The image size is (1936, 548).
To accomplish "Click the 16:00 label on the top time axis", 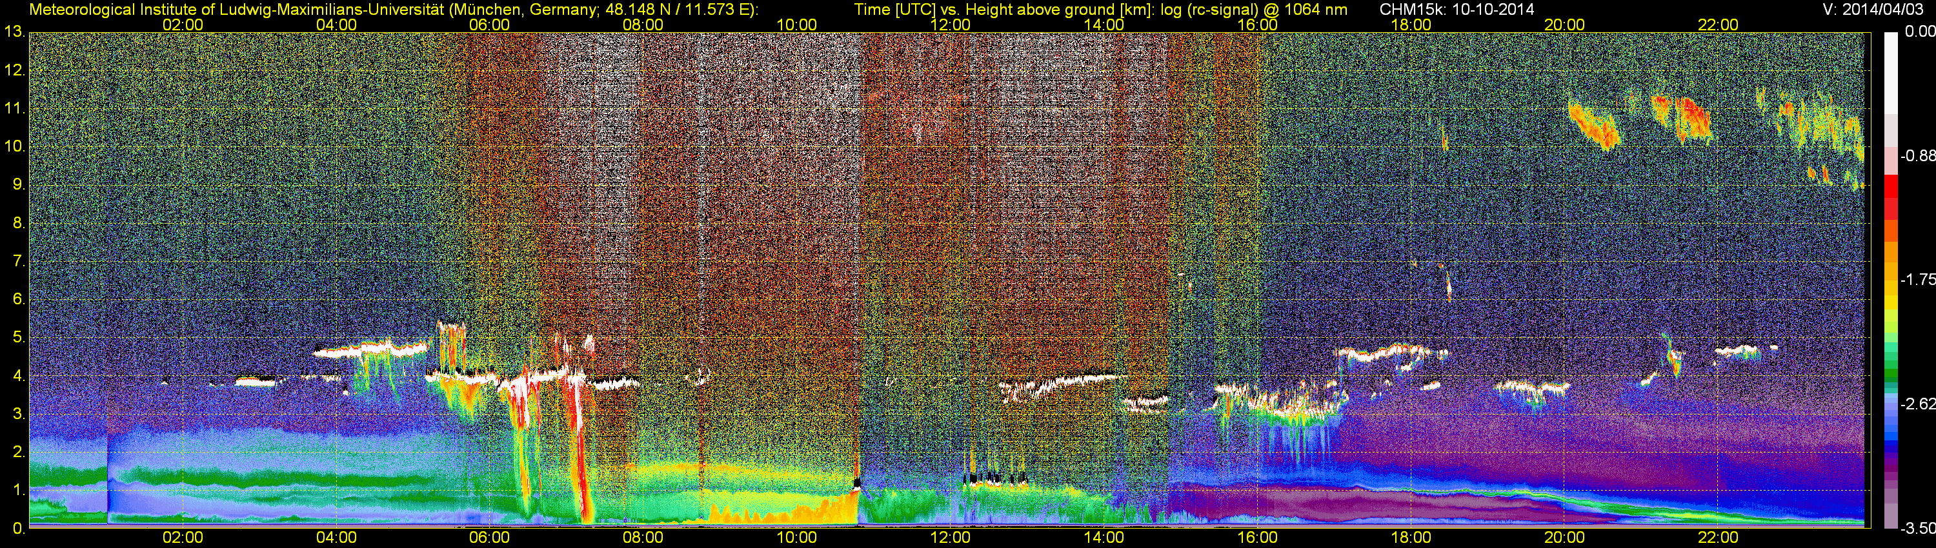I will pyautogui.click(x=1257, y=24).
